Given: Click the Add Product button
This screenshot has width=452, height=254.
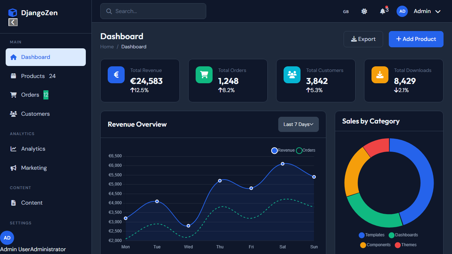Looking at the screenshot, I should click(416, 39).
